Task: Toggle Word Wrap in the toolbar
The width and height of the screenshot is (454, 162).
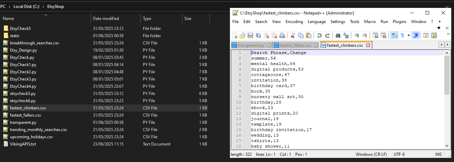Action: pyautogui.click(x=394, y=35)
